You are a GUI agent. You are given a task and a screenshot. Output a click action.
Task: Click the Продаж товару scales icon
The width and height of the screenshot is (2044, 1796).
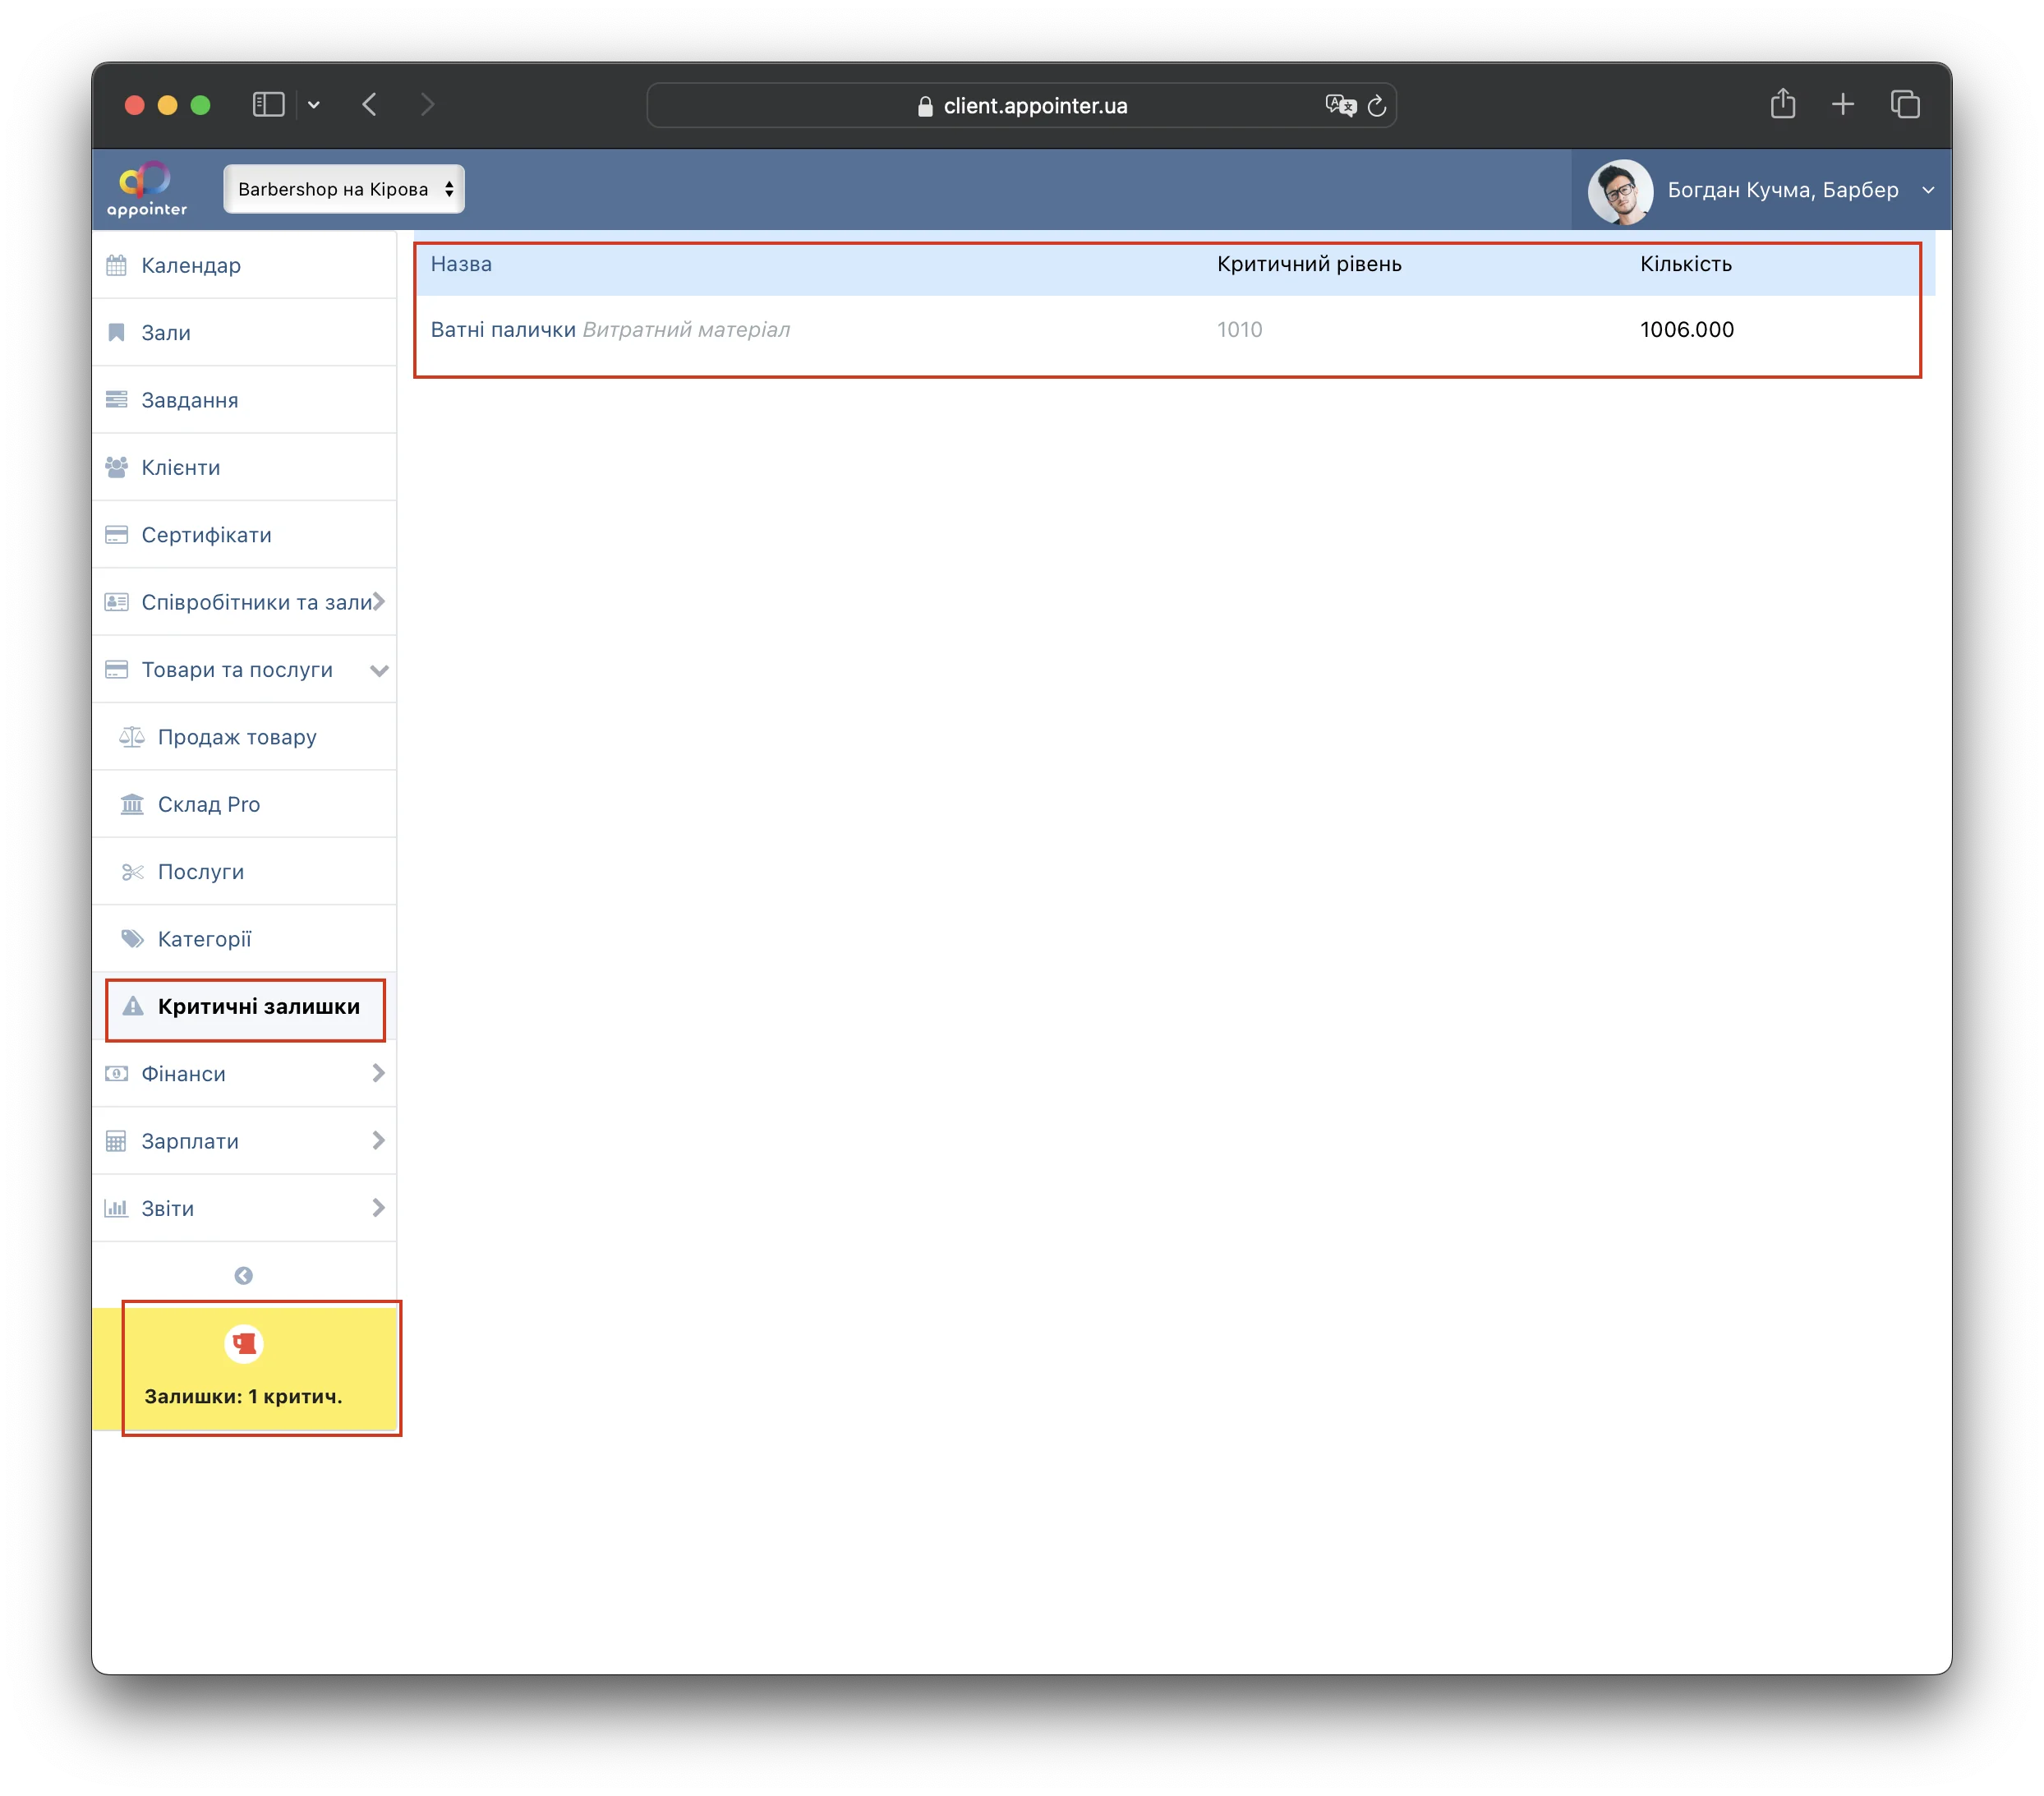coord(132,737)
